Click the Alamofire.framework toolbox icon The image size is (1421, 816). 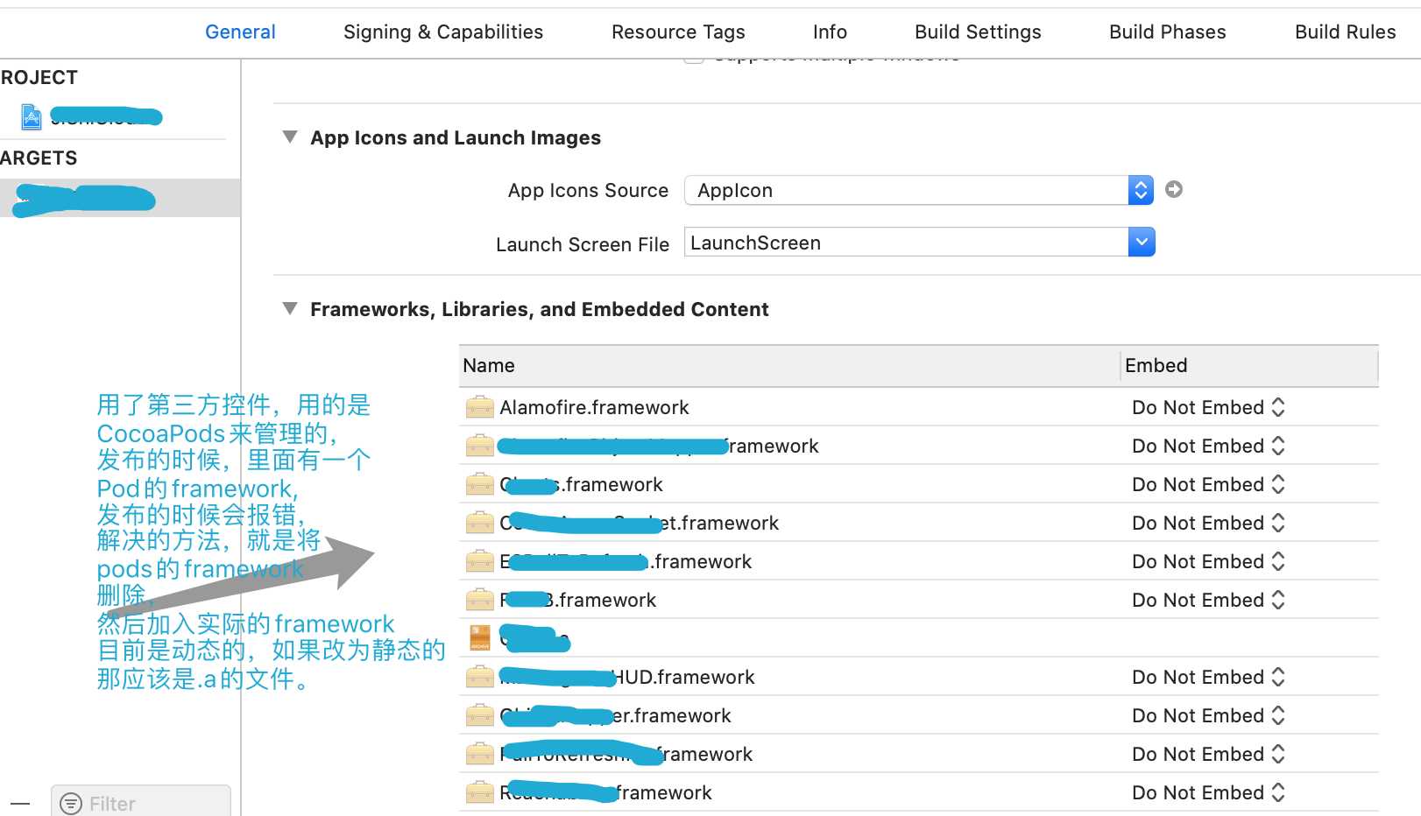coord(479,407)
